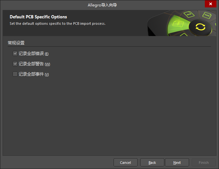Go to previous step with Back
The height and width of the screenshot is (169, 219).
pos(152,163)
